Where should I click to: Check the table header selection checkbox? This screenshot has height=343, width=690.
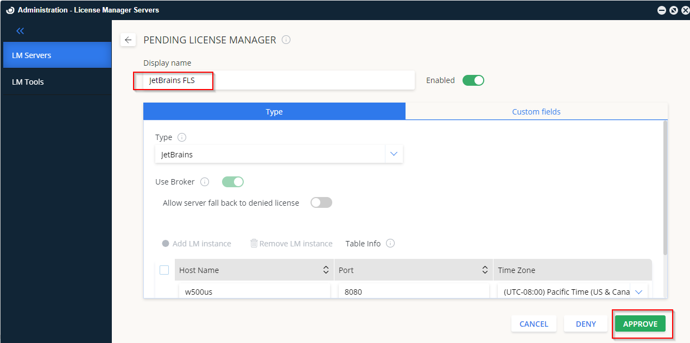(x=164, y=270)
